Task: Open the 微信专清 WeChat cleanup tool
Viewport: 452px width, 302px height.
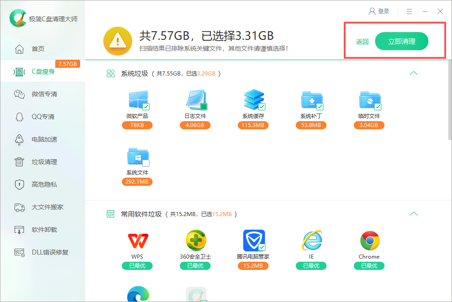Action: coord(43,94)
